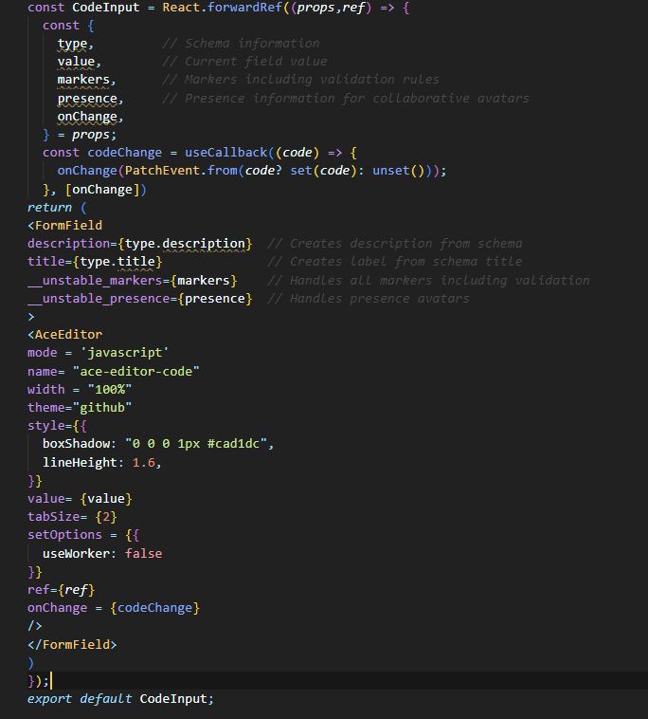
Task: Click 'description={type.description}' attribute
Action: click(139, 244)
